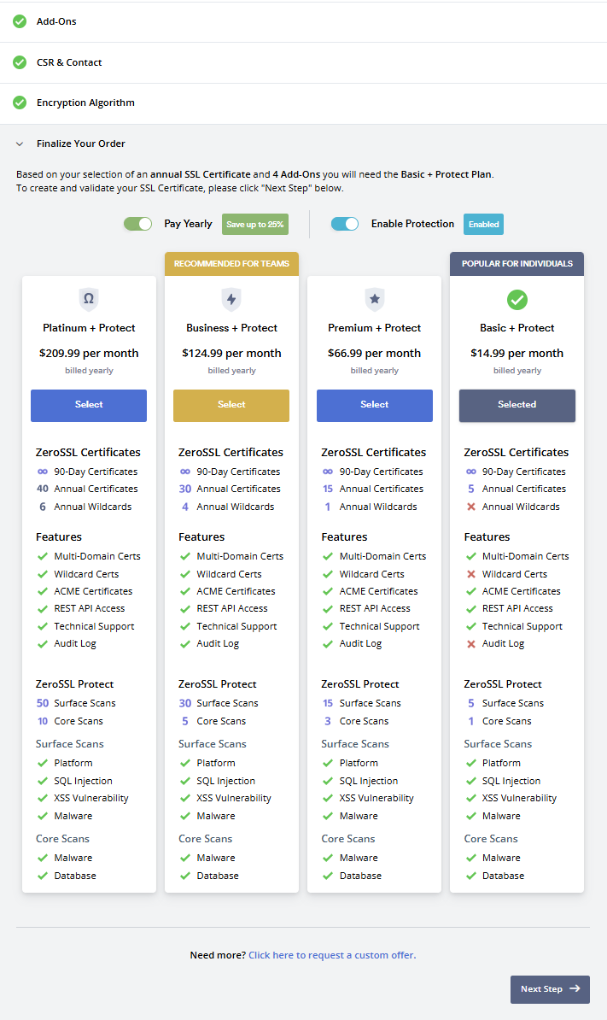Click the Business plan lightning shield icon
Viewport: 607px width, 1020px height.
(231, 299)
